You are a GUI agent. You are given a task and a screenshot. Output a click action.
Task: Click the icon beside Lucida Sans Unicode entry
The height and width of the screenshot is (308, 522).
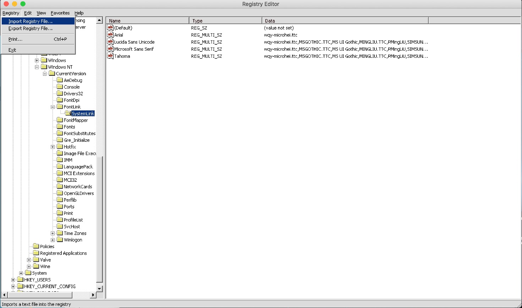110,42
